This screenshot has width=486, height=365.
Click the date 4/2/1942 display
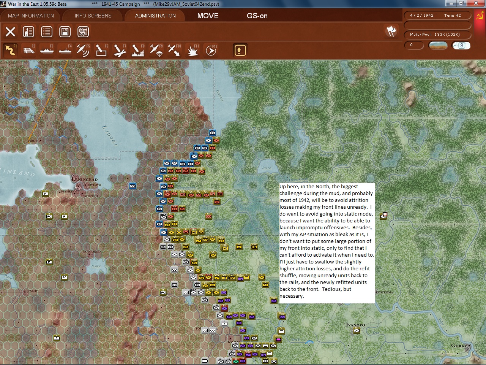[422, 16]
